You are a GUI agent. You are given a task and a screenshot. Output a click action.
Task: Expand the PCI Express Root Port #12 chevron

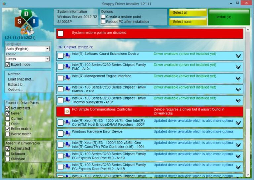pos(238,167)
